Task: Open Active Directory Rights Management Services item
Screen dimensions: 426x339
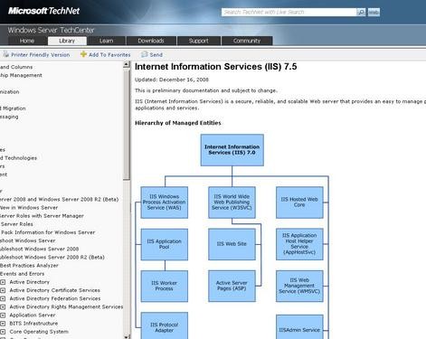Action: [x=66, y=306]
